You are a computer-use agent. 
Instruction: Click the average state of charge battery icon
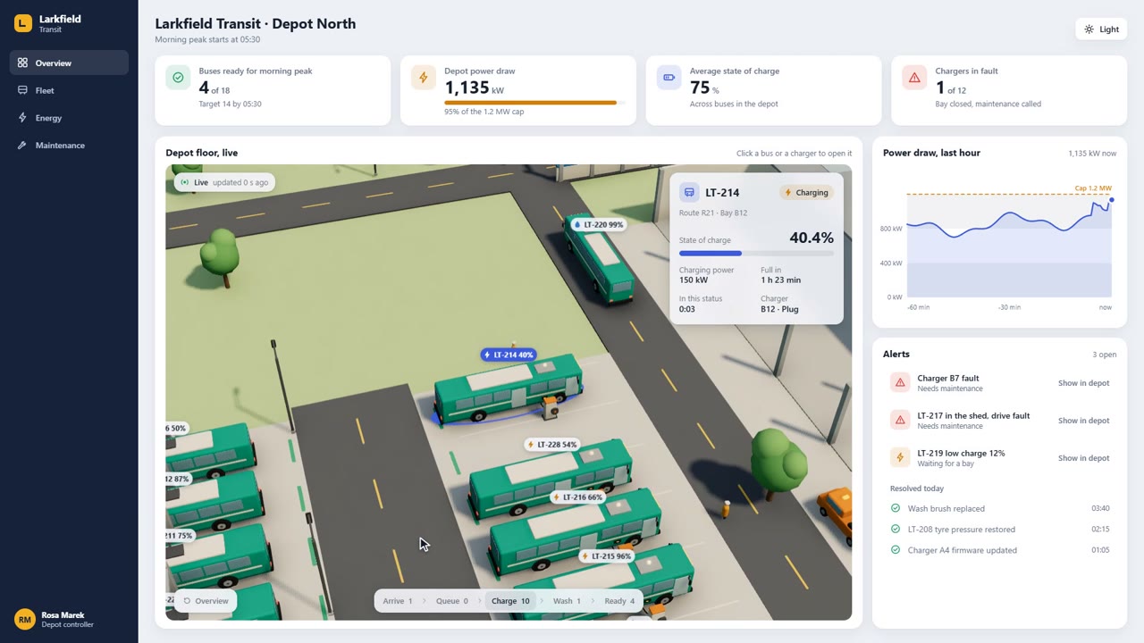(669, 78)
